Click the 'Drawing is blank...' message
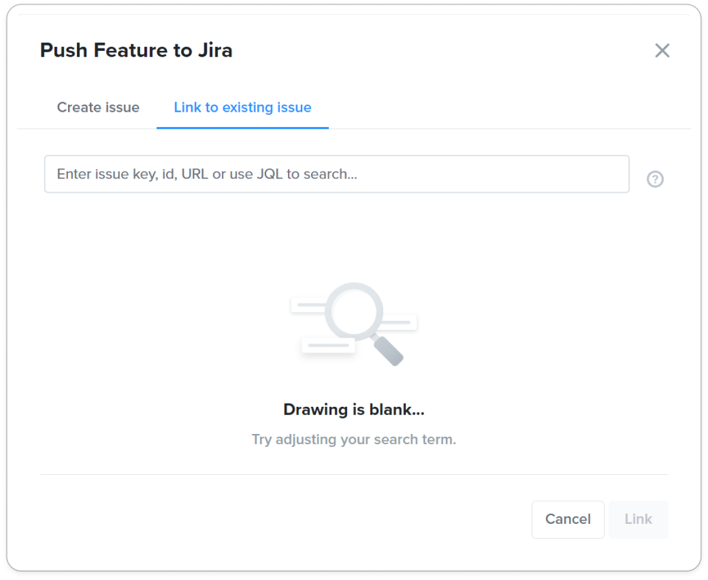Image resolution: width=708 pixels, height=580 pixels. 354,409
